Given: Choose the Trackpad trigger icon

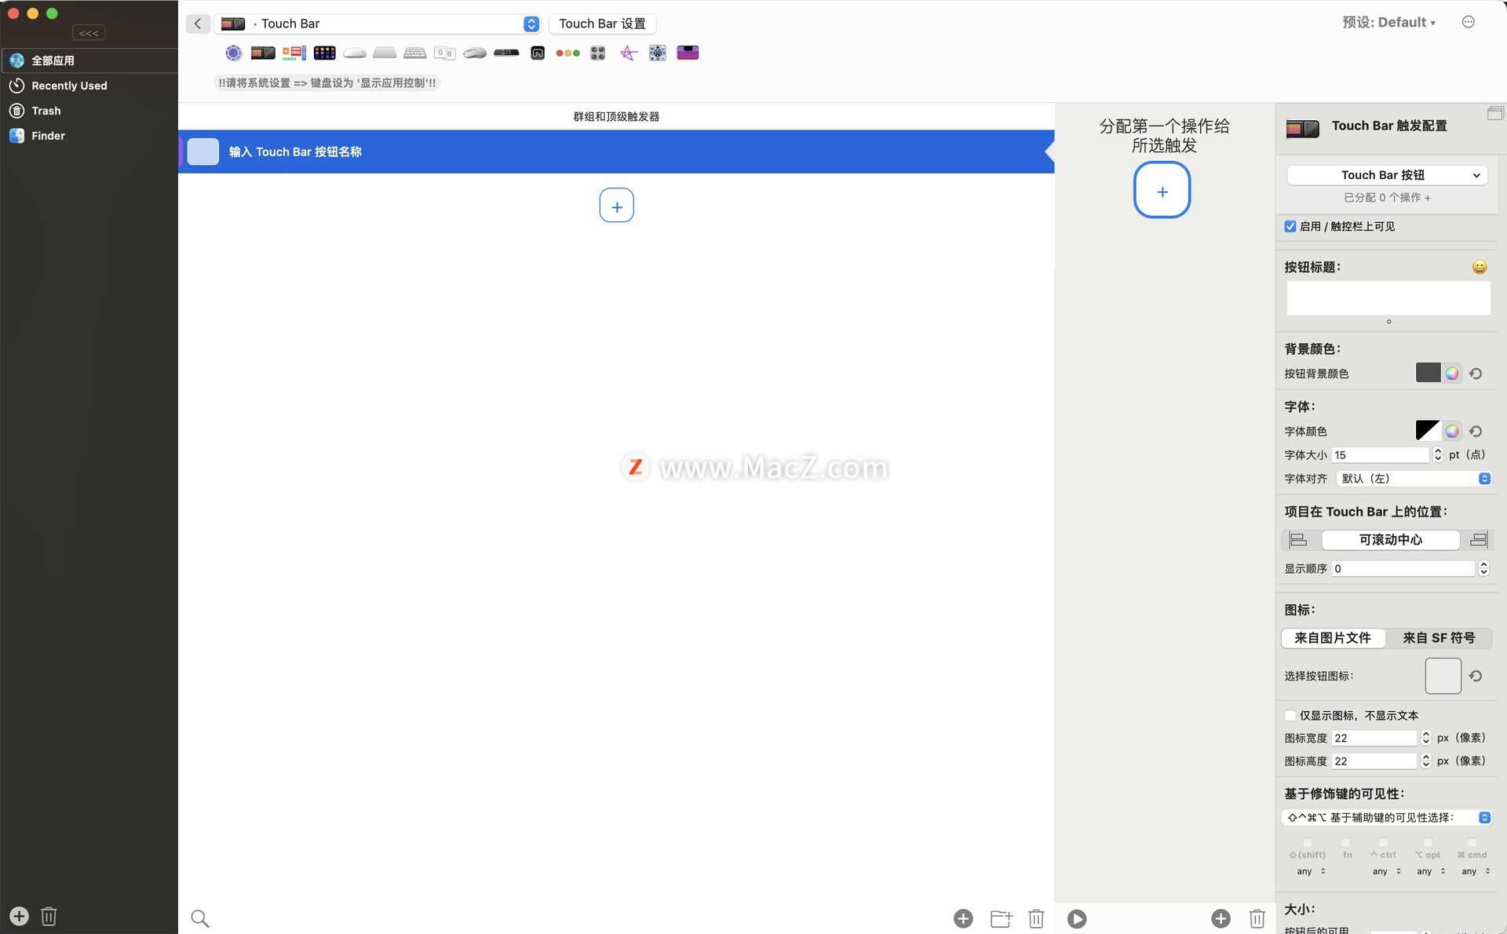Looking at the screenshot, I should pos(385,53).
